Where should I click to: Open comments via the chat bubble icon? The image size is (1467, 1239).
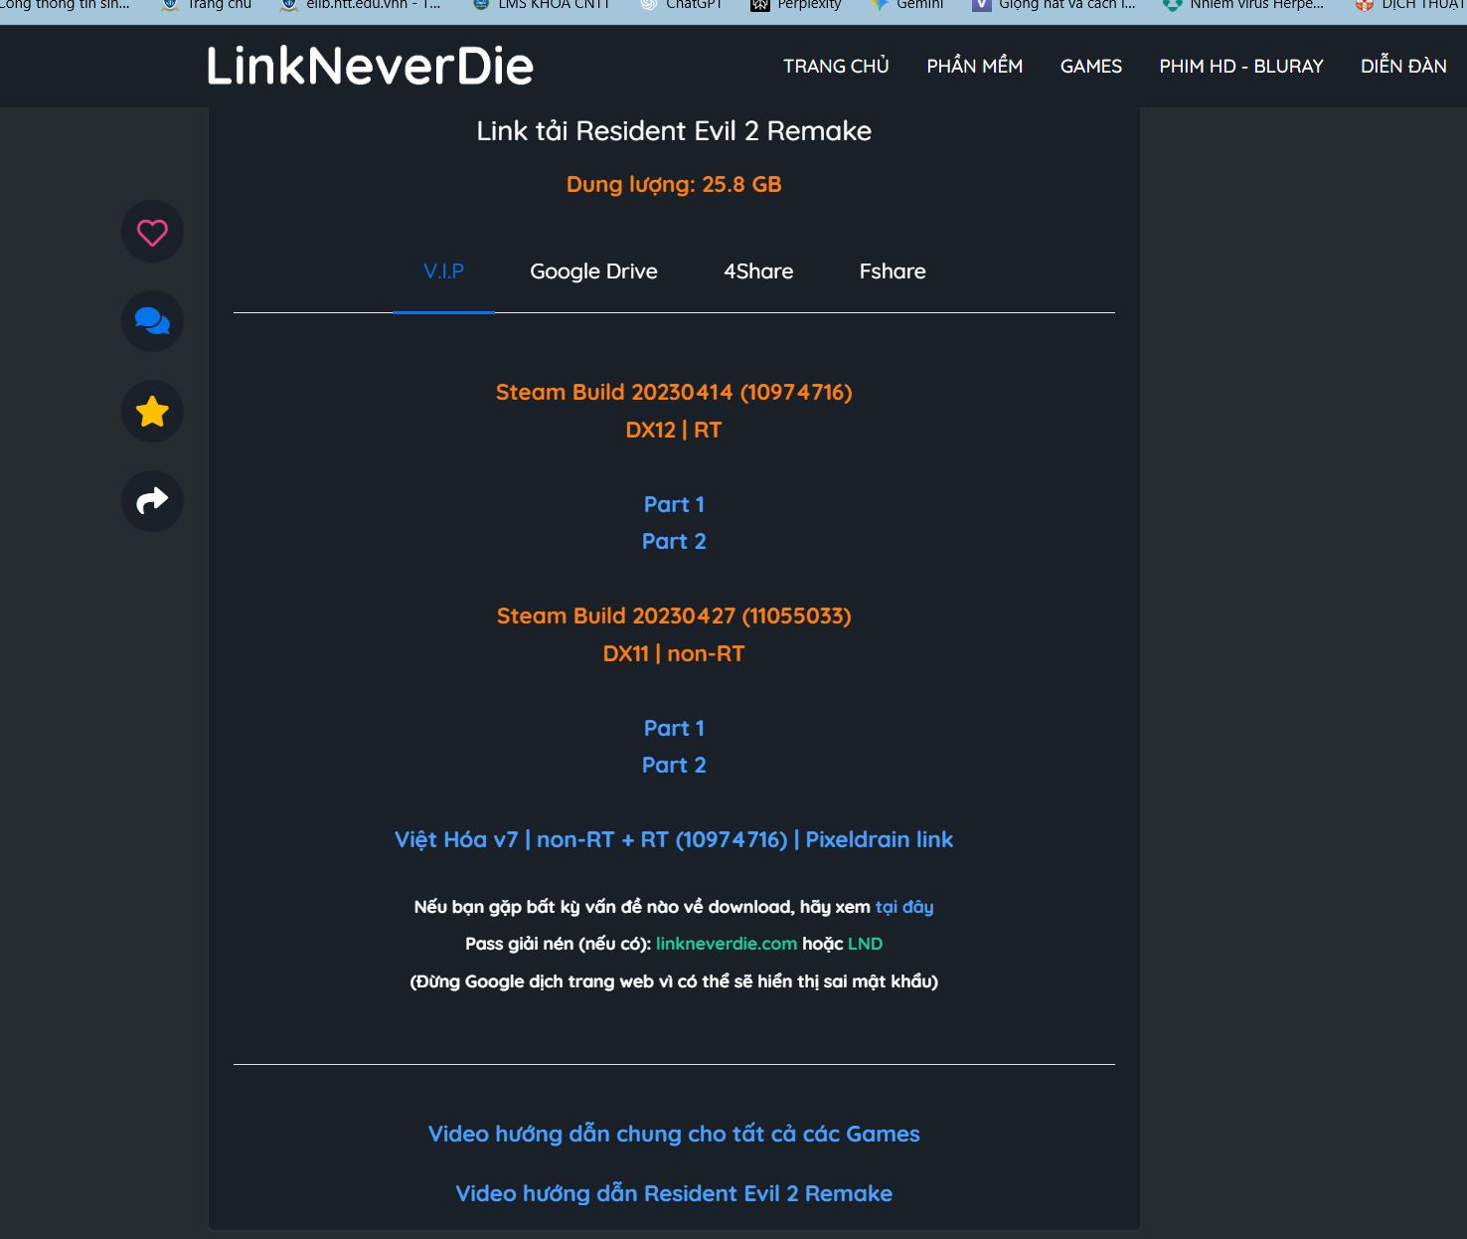pyautogui.click(x=152, y=321)
